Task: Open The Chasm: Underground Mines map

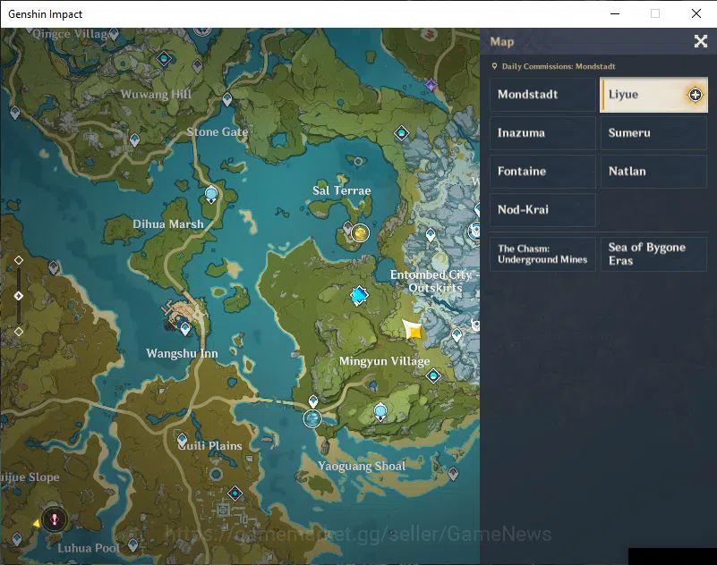Action: tap(542, 254)
